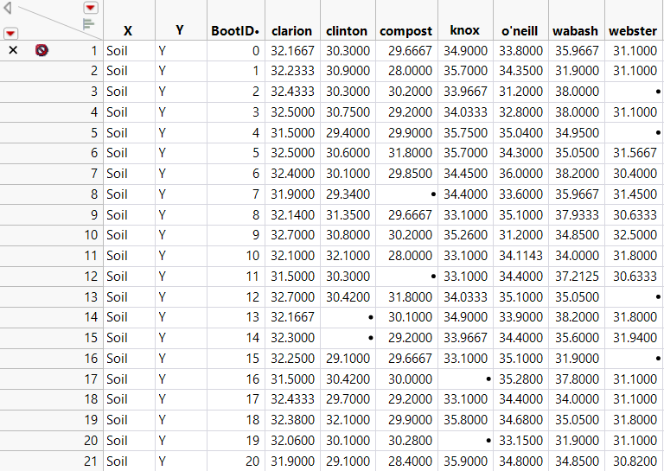Select the clarion column header
This screenshot has width=664, height=471.
[291, 30]
